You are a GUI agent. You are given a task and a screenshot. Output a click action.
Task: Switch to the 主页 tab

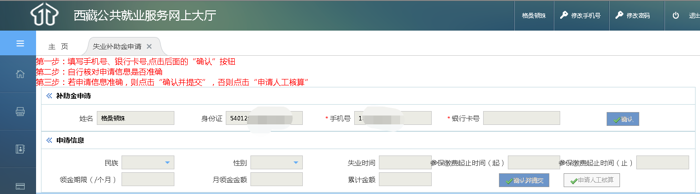pyautogui.click(x=58, y=46)
